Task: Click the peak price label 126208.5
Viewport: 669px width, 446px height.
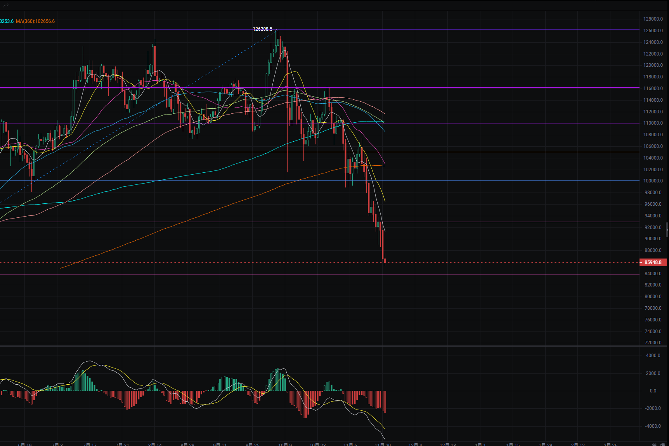Action: click(262, 28)
